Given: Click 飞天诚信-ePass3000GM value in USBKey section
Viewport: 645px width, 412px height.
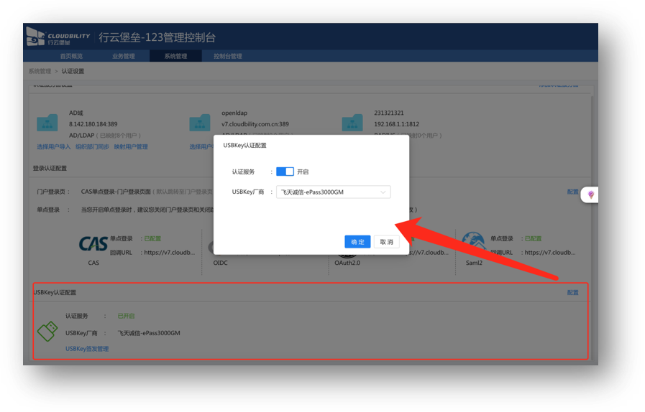Looking at the screenshot, I should 149,333.
